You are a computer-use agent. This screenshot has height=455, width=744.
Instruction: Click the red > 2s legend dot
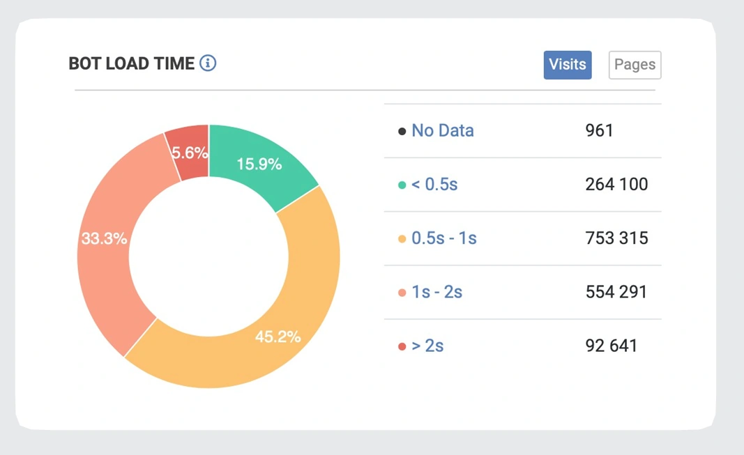pos(402,346)
